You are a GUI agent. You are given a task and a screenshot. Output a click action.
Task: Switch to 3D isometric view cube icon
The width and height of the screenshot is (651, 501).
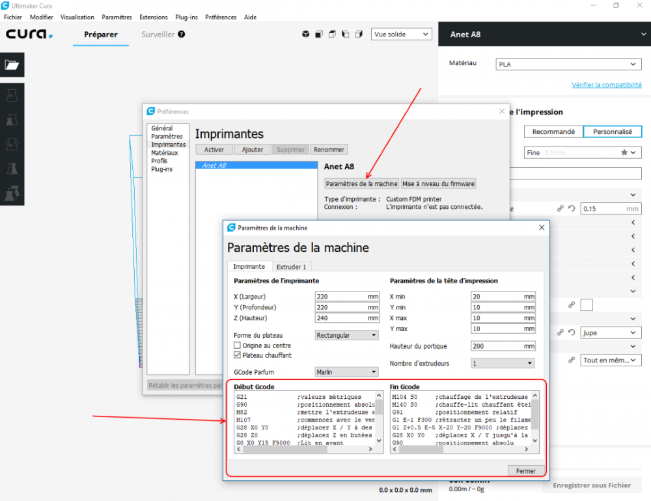click(x=305, y=34)
